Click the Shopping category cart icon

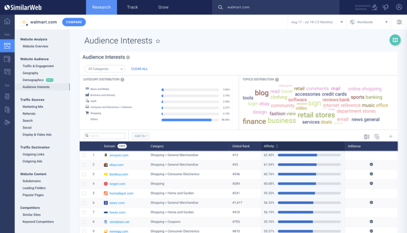87,113
